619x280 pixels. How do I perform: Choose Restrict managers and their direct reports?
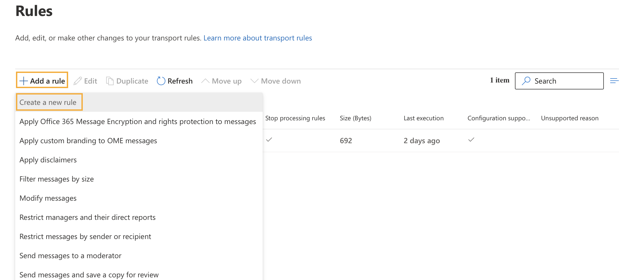[x=87, y=217]
